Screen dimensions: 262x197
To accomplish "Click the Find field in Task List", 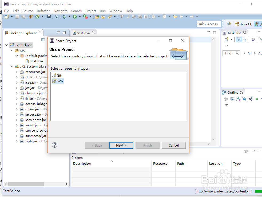I will pyautogui.click(x=231, y=53).
